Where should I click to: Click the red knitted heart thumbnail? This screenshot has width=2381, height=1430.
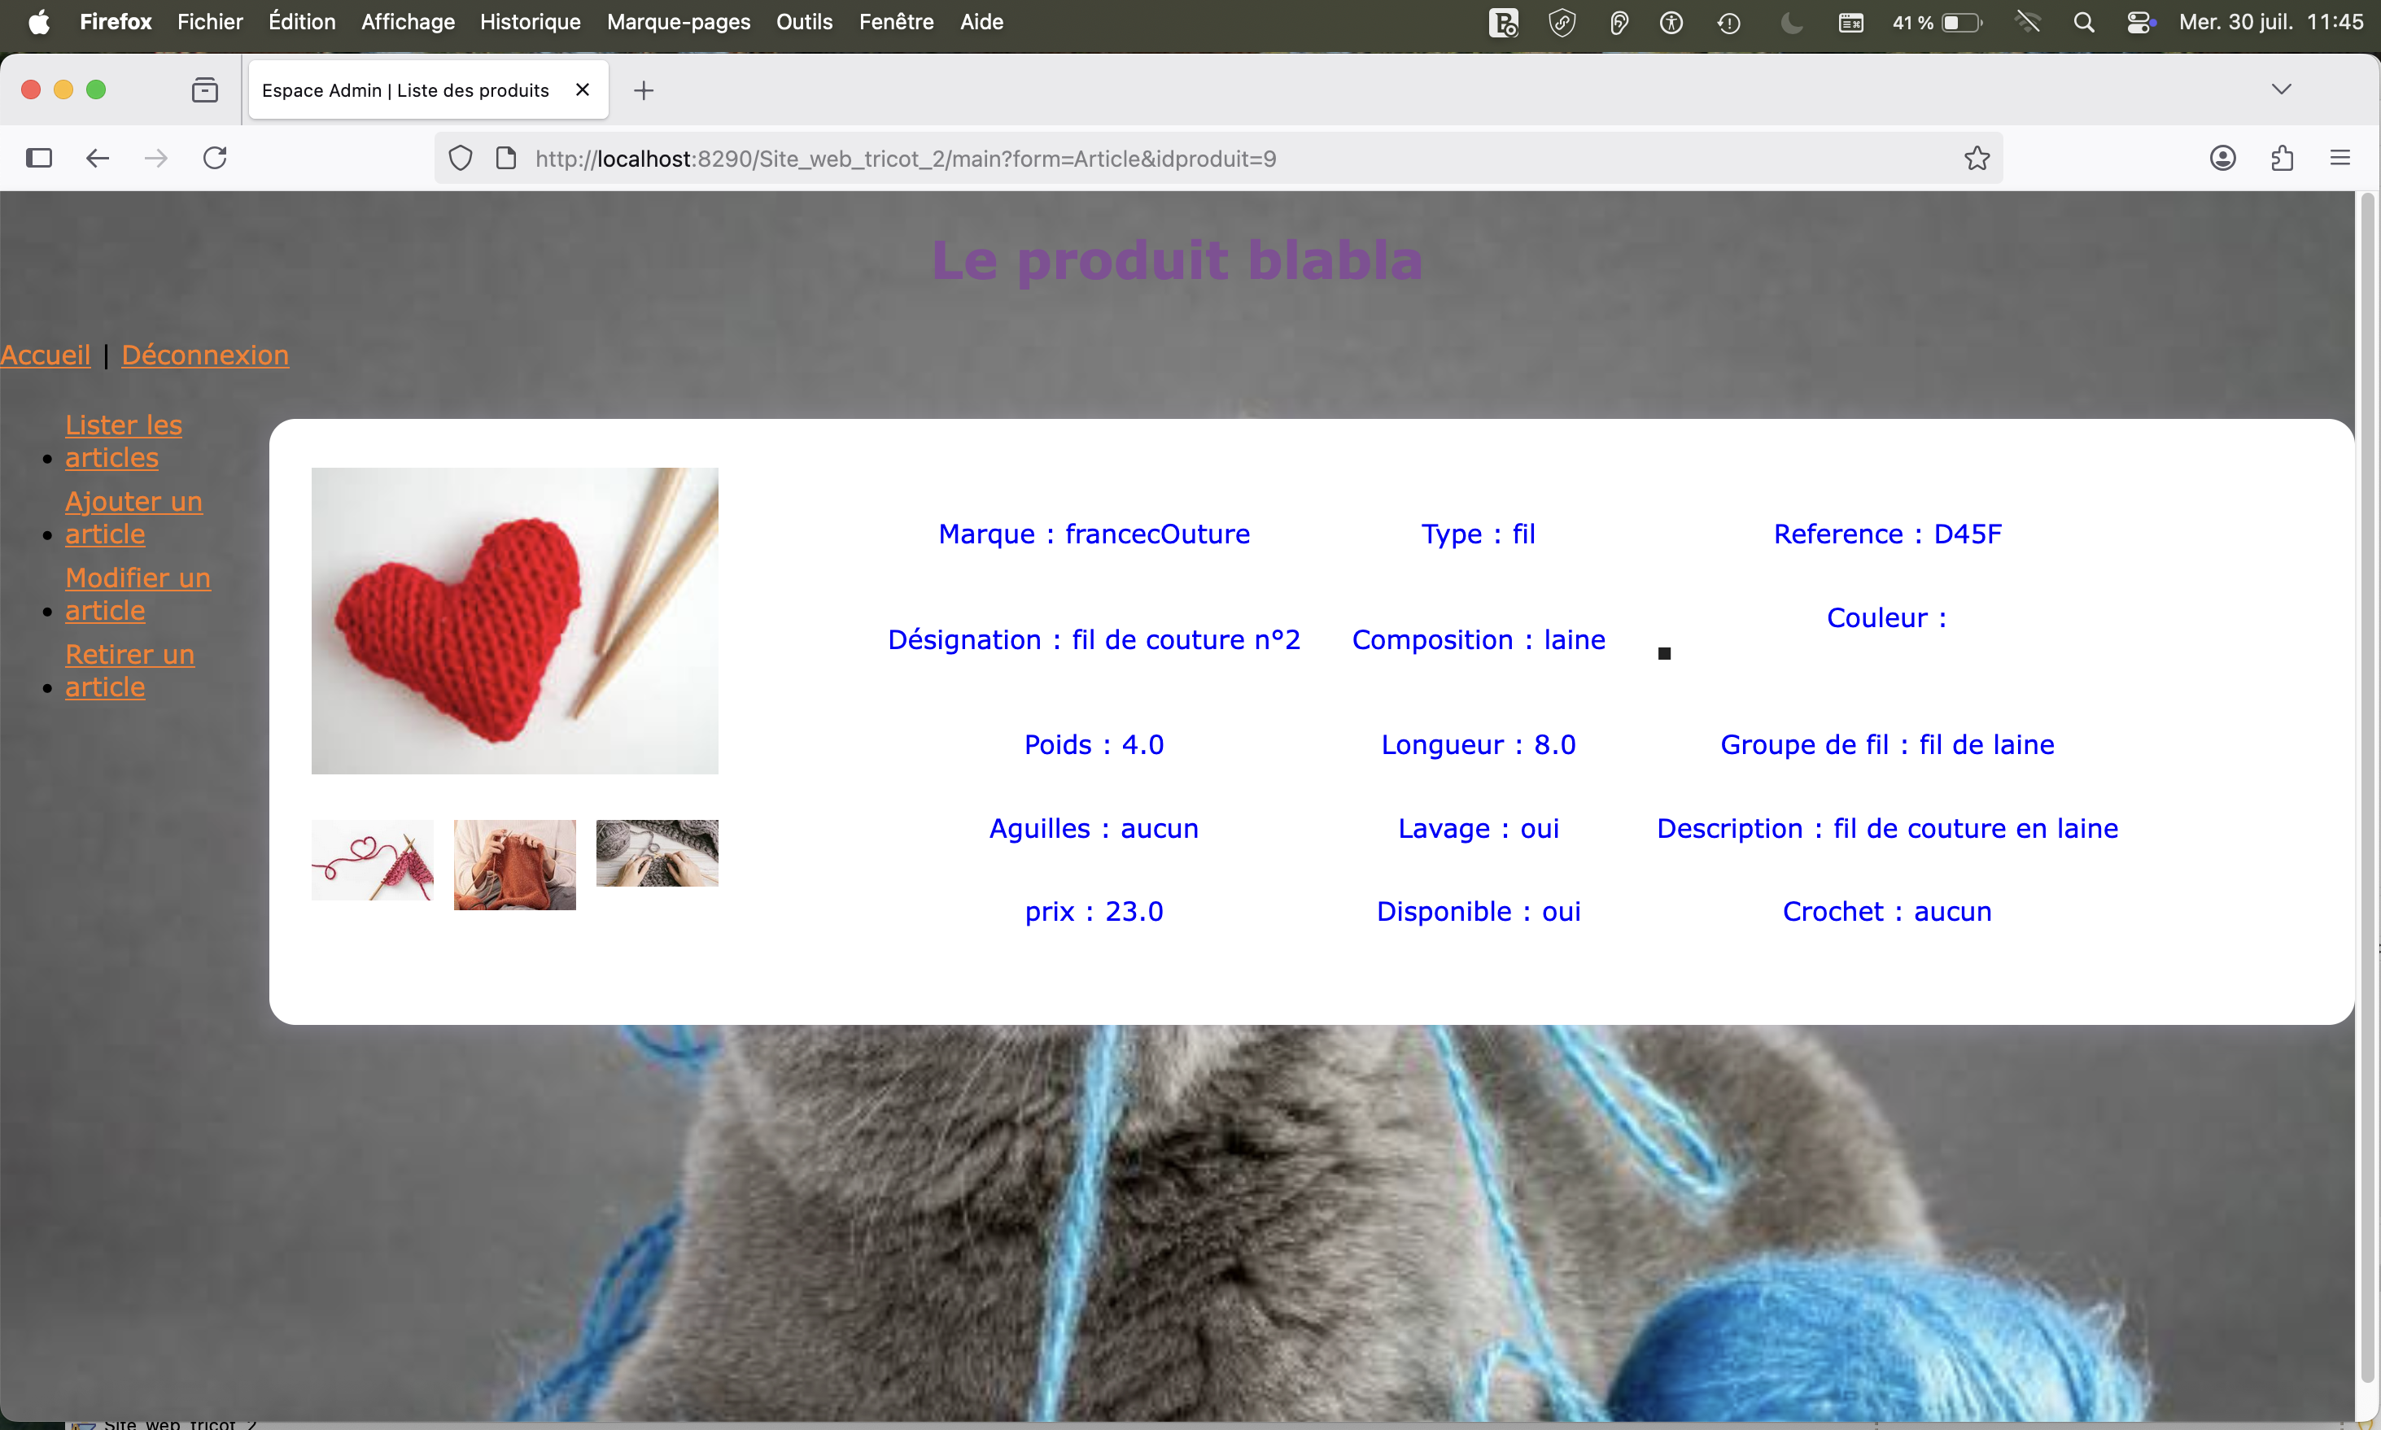point(515,620)
